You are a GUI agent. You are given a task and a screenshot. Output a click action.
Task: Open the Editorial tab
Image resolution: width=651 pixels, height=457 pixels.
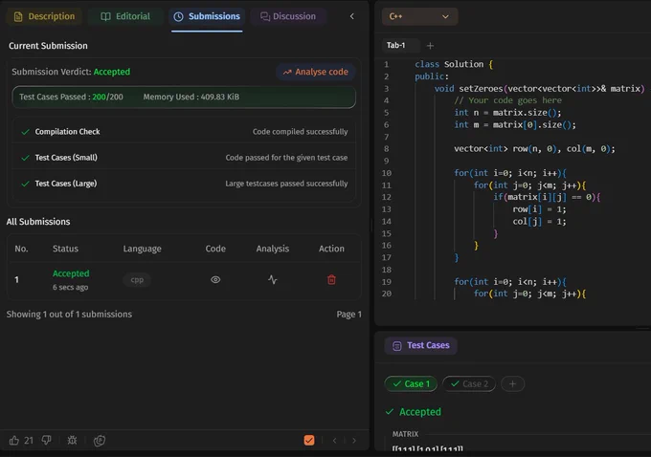pyautogui.click(x=125, y=16)
